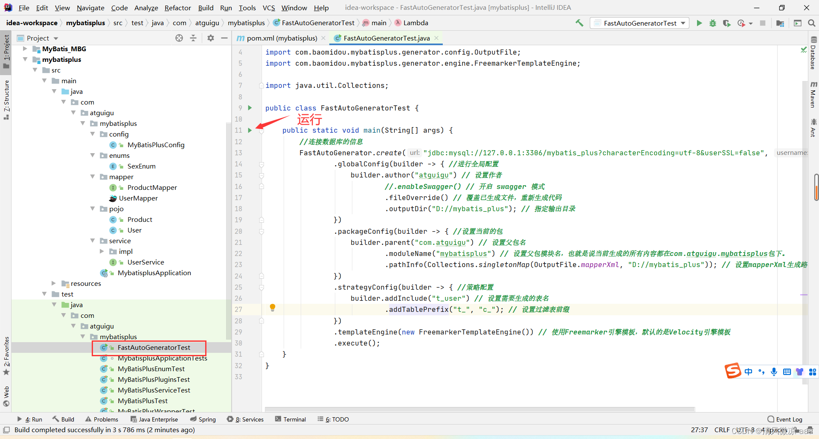The height and width of the screenshot is (439, 819).
Task: Click the locate current file target icon
Action: (179, 38)
